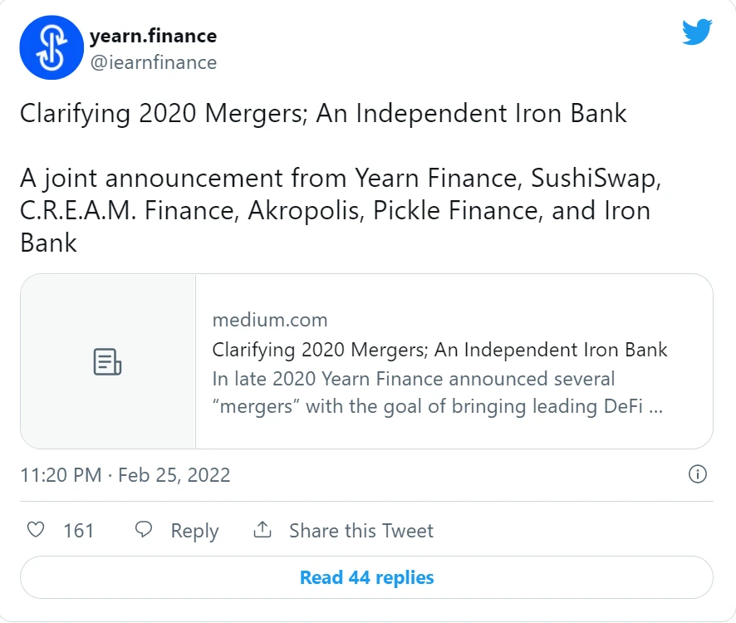Click the link card thumbnail area
Viewport: 736px width, 623px height.
click(108, 361)
